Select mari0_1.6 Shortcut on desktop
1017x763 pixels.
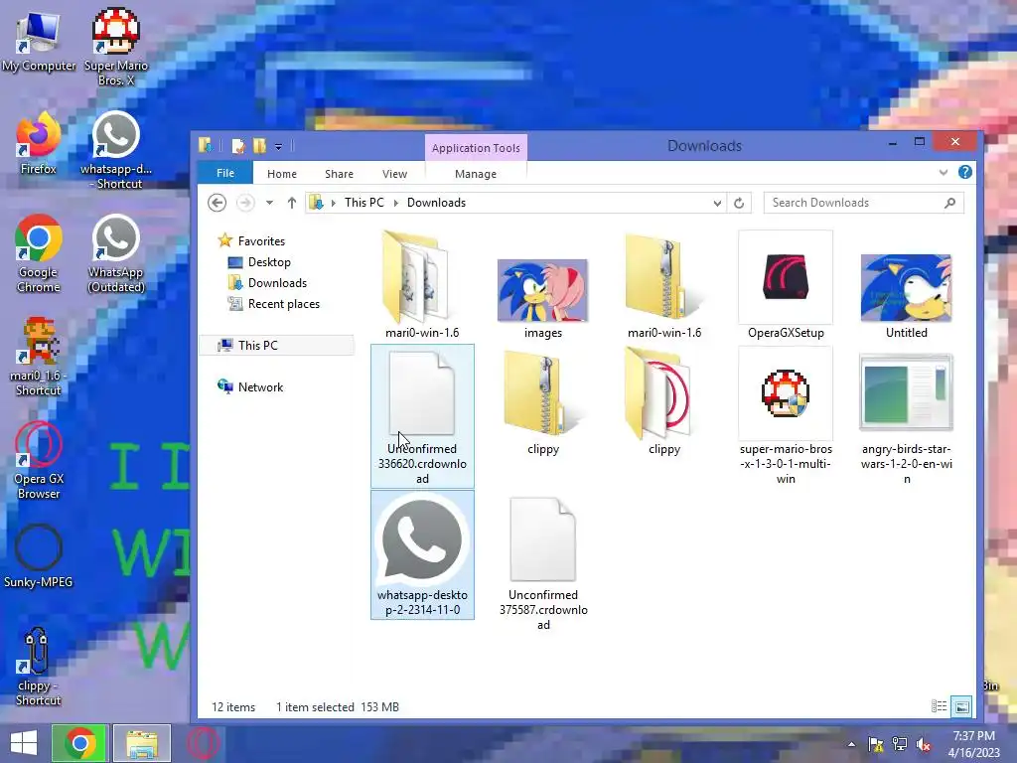click(x=39, y=357)
